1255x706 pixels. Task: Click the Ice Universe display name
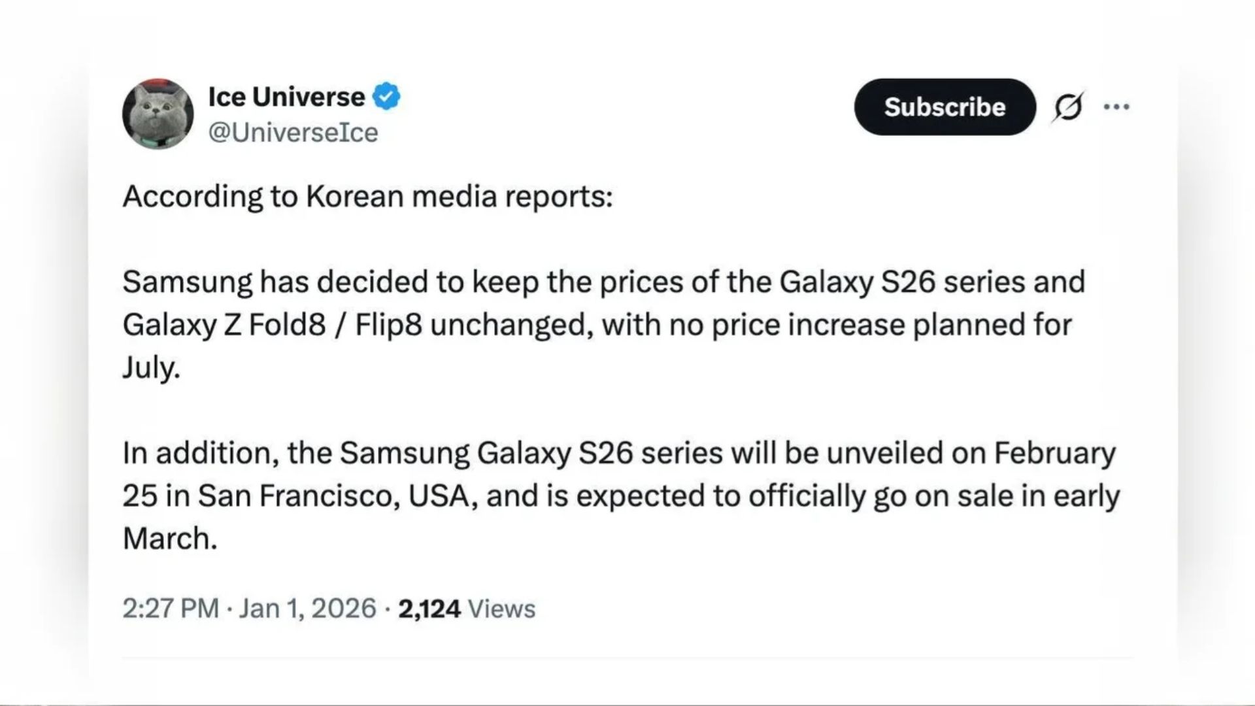(x=286, y=97)
